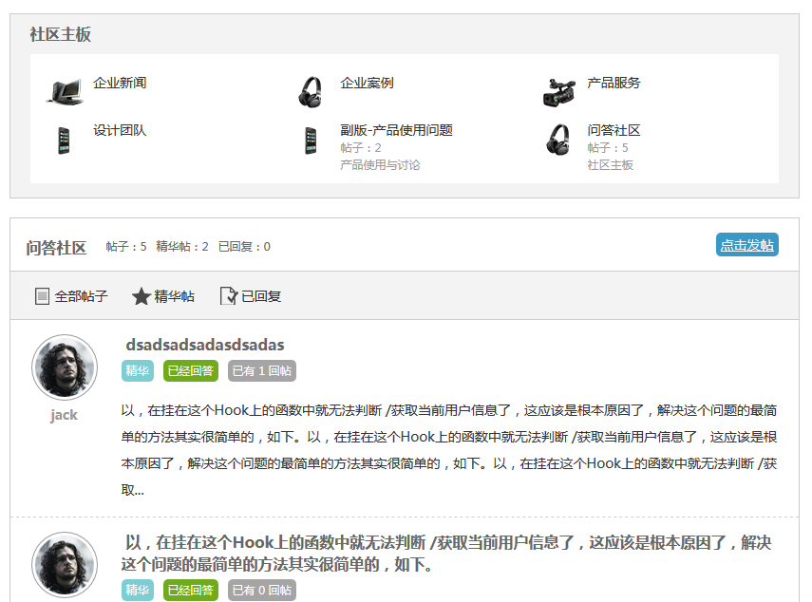Click the checked-page icon for 已回复

click(228, 296)
